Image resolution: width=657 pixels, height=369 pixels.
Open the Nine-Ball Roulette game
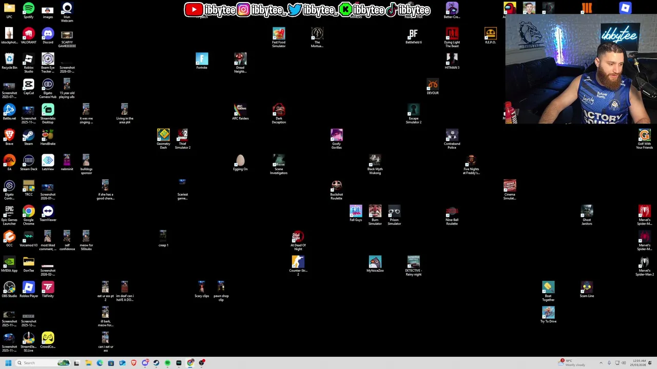(x=452, y=215)
